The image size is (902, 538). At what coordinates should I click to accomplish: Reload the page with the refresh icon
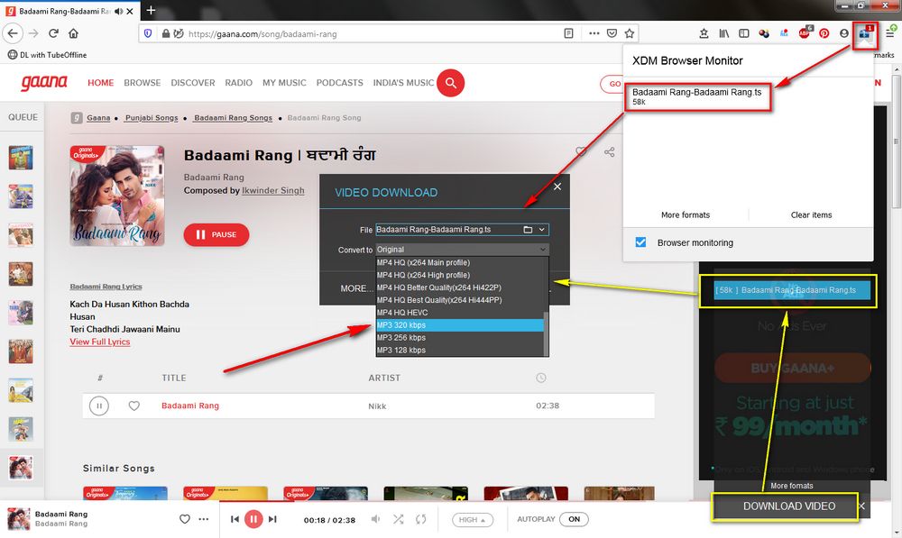click(53, 33)
